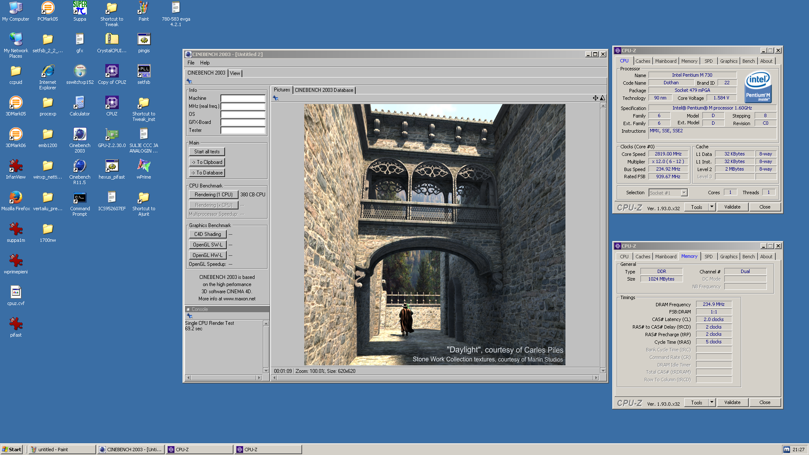Launch Mozilla Firefox shortcut
Viewport: 809px width, 455px height.
point(16,201)
